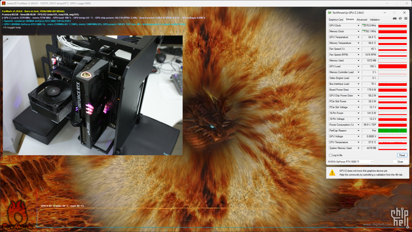Screen dimensions: 412x232
Task: Open the Memory Clock sensor dropdown
Action: point(358,31)
